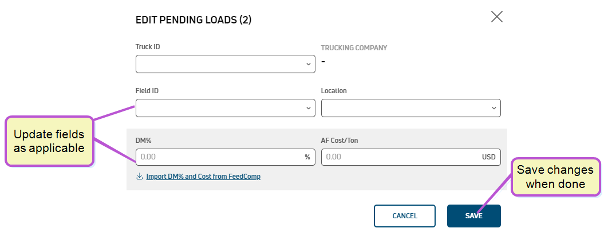Click the percent symbol in DM% field
This screenshot has width=608, height=240.
coord(307,157)
